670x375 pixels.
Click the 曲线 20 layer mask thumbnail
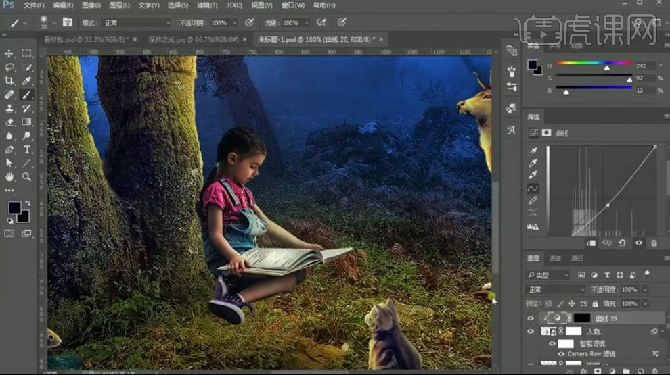581,318
